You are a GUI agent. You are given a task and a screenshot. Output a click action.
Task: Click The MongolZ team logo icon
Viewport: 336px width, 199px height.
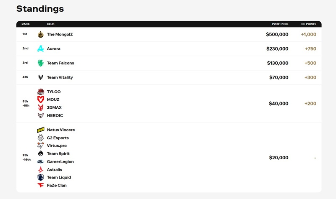point(41,34)
